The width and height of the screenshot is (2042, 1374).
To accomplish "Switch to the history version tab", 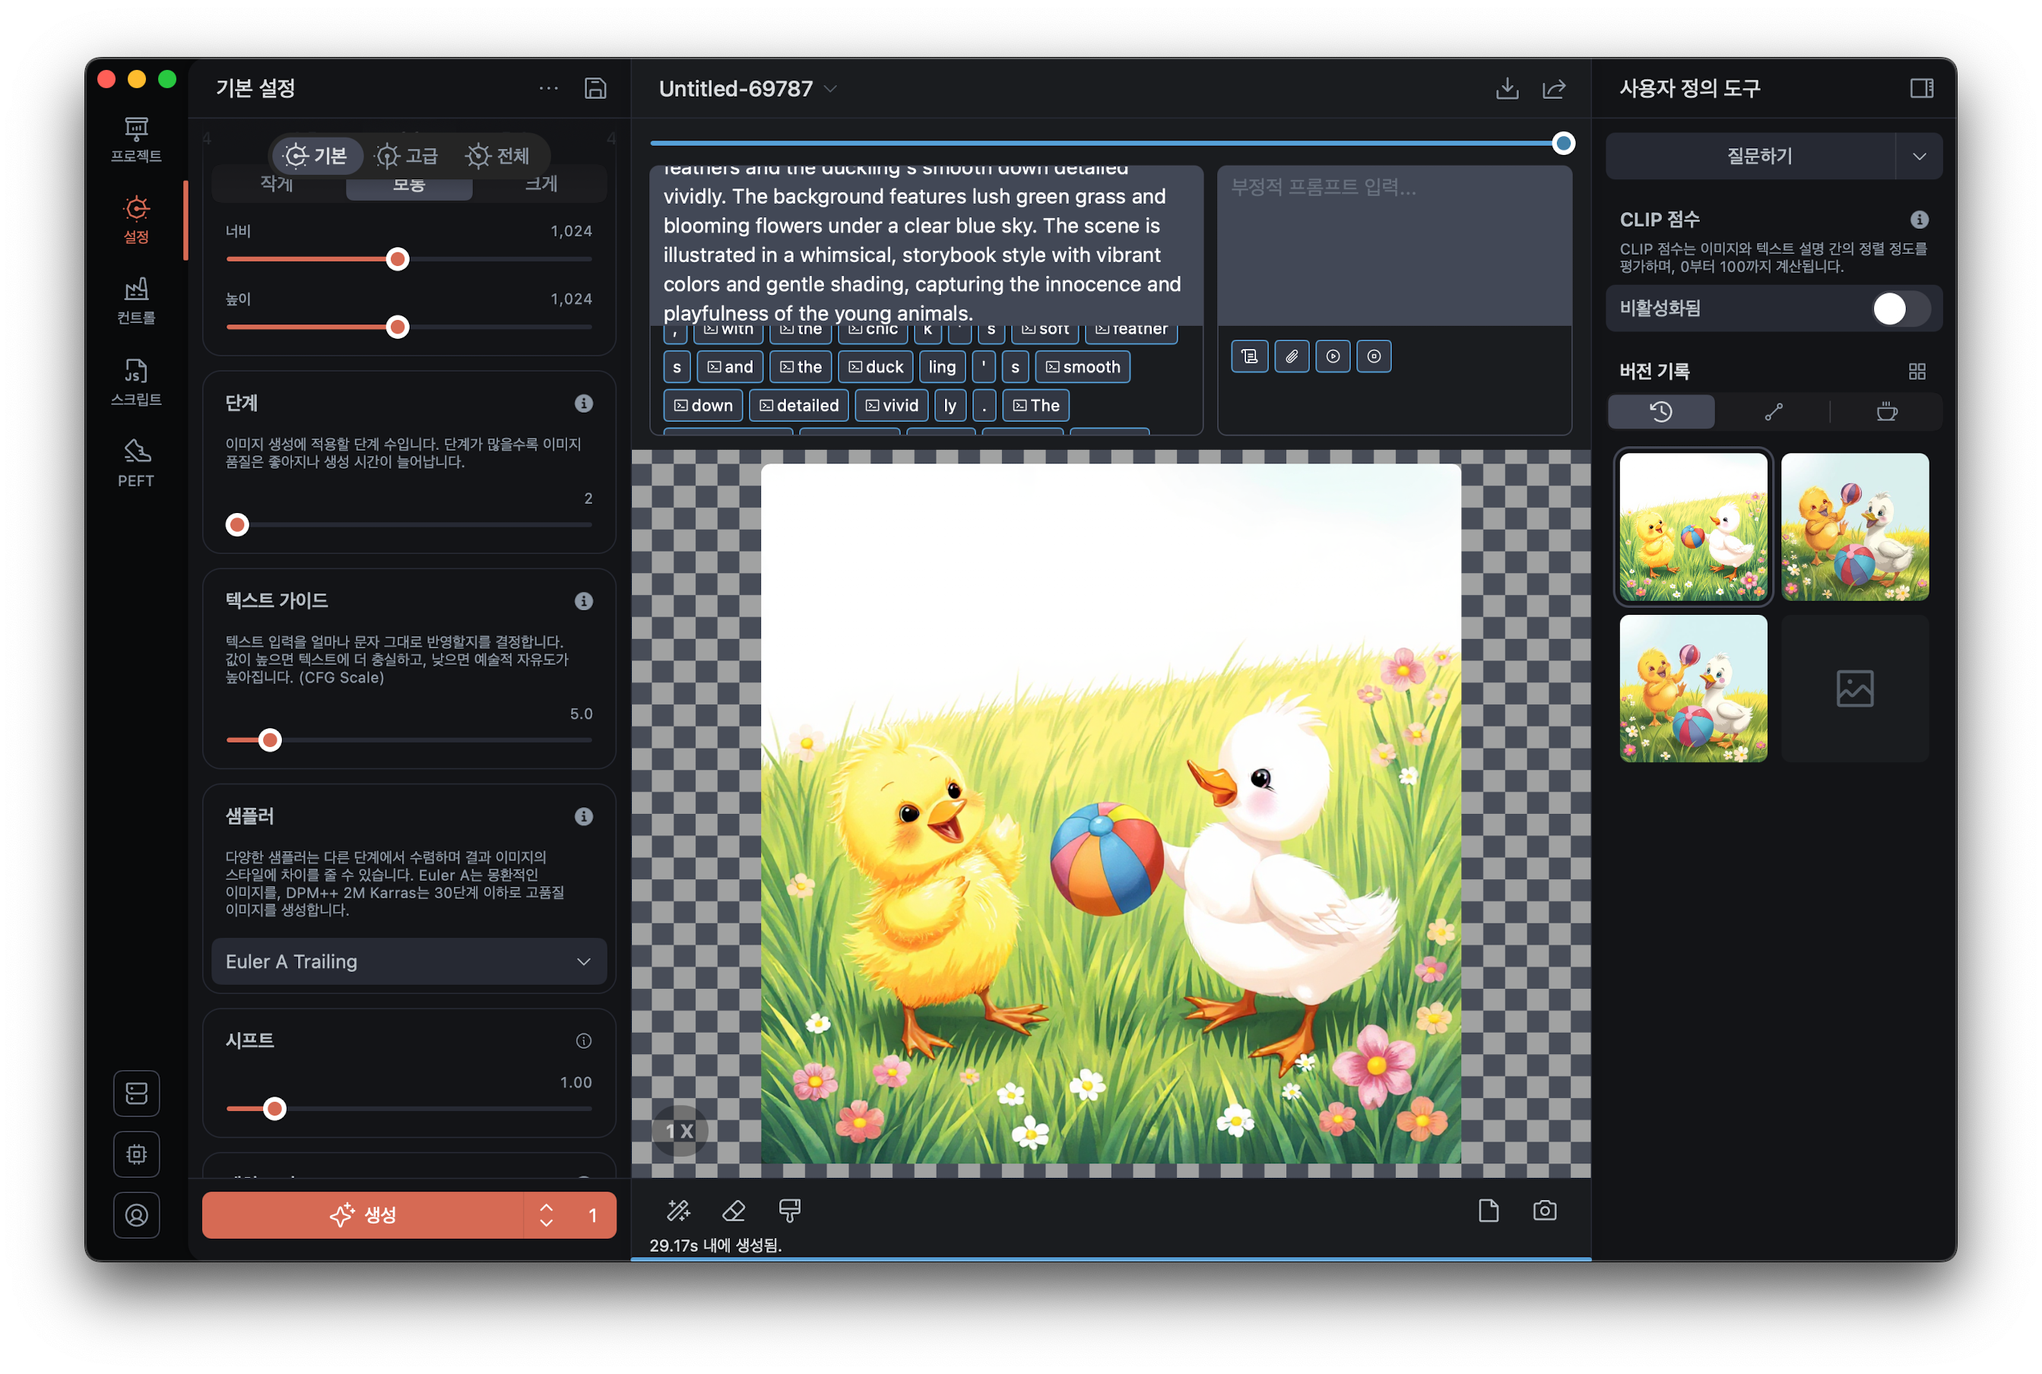I will pyautogui.click(x=1661, y=412).
